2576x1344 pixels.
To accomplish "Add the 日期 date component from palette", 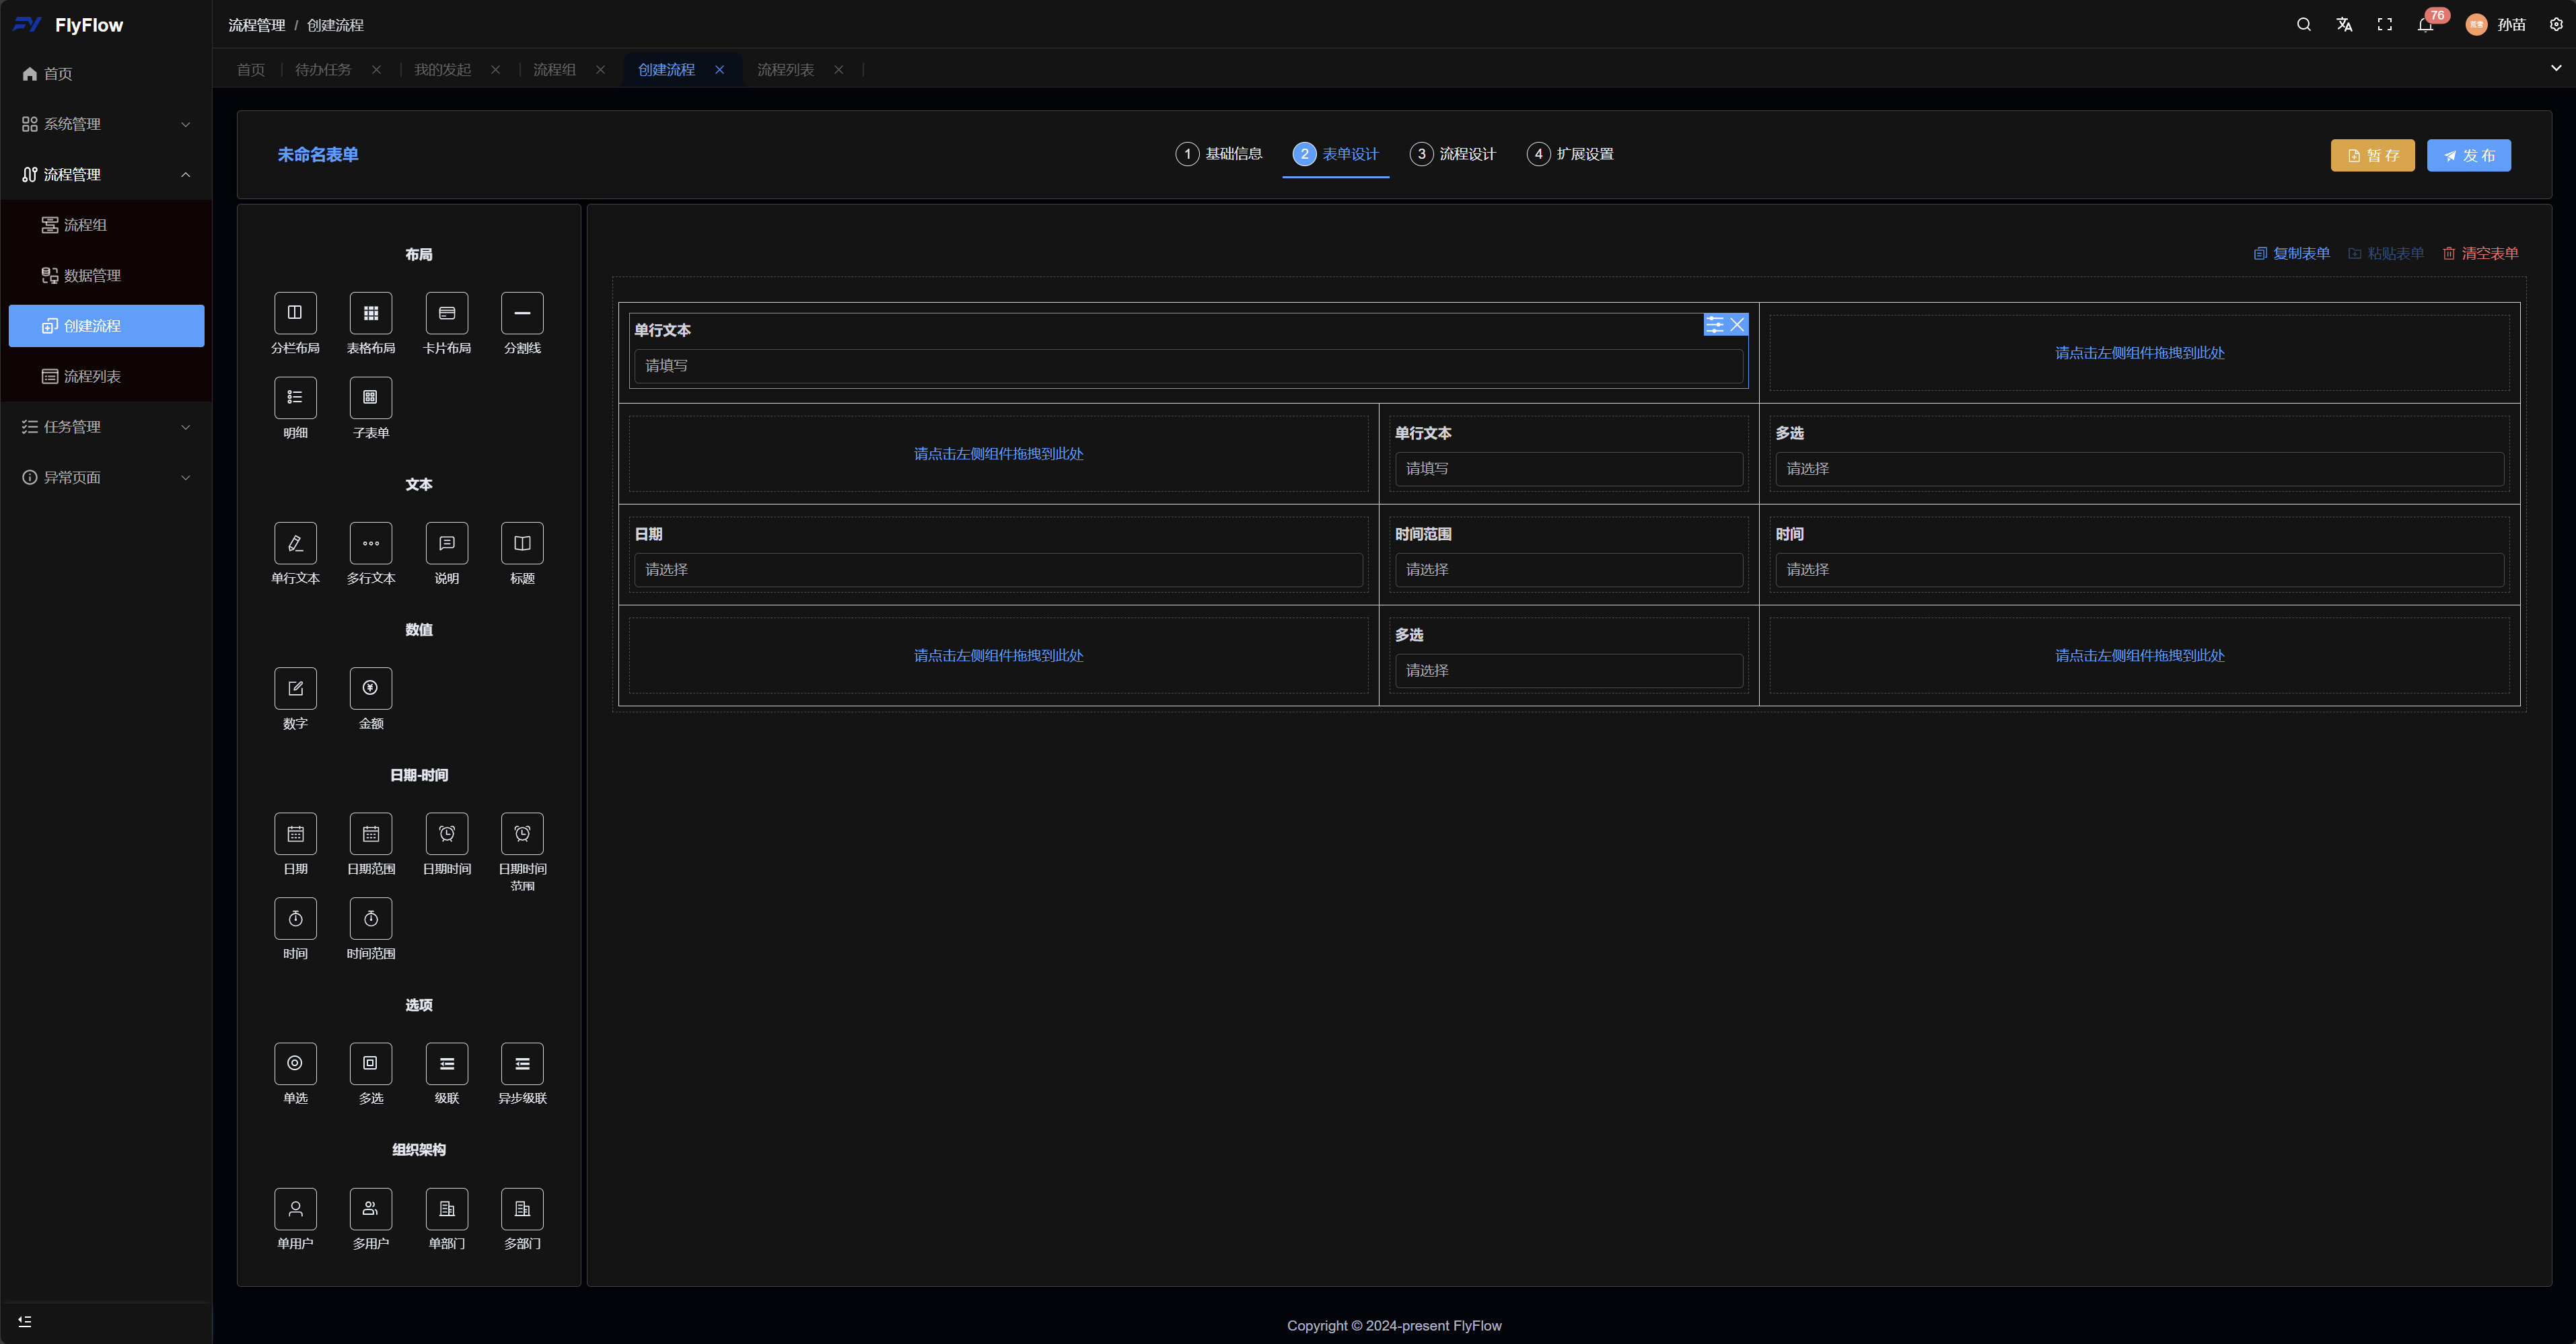I will tap(295, 833).
